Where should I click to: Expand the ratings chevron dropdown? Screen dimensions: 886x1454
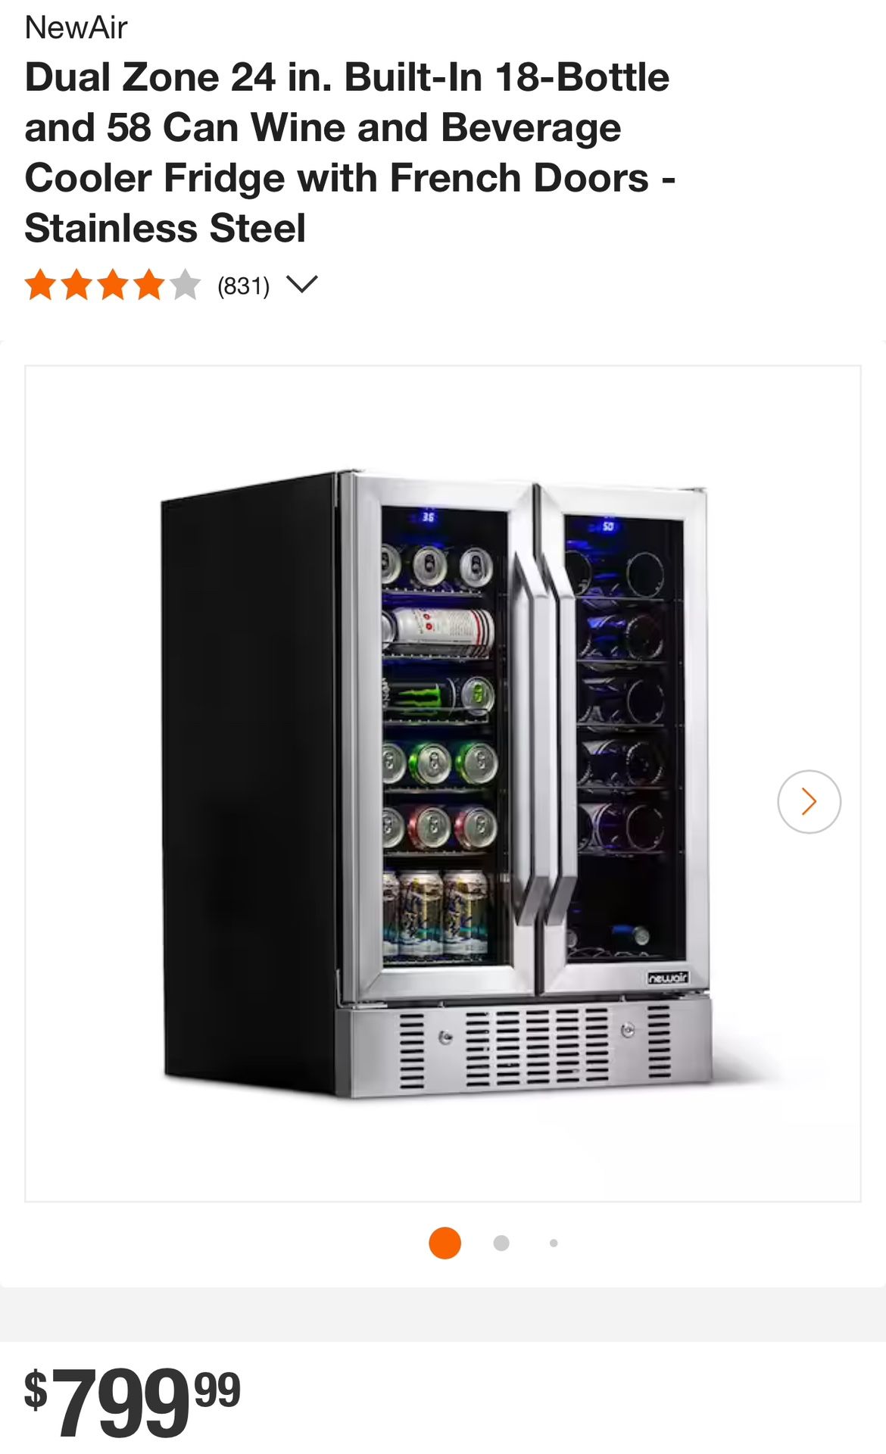pyautogui.click(x=301, y=285)
